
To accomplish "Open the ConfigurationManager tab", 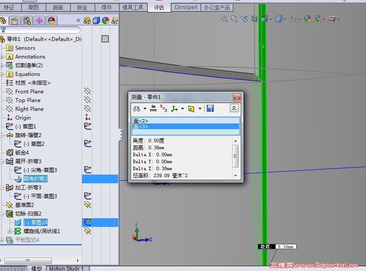I will tap(27, 21).
